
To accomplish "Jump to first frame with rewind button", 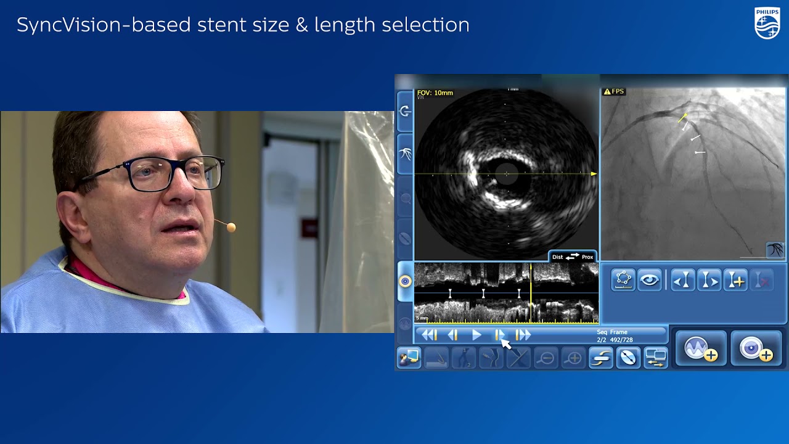I will point(429,335).
